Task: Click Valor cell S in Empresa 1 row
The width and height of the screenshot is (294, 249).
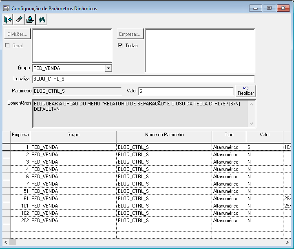Action: [x=265, y=147]
